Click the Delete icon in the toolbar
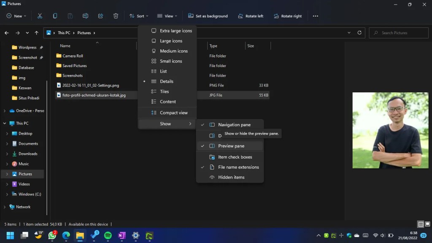This screenshot has width=432, height=243. pyautogui.click(x=116, y=16)
